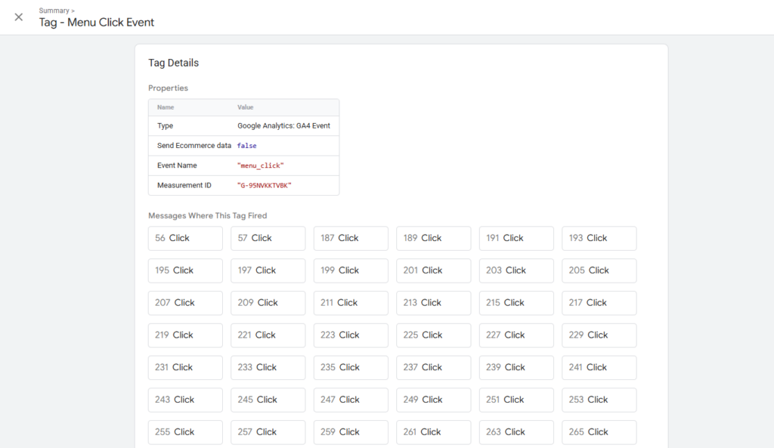
Task: Open the 255 Click message
Action: (185, 432)
